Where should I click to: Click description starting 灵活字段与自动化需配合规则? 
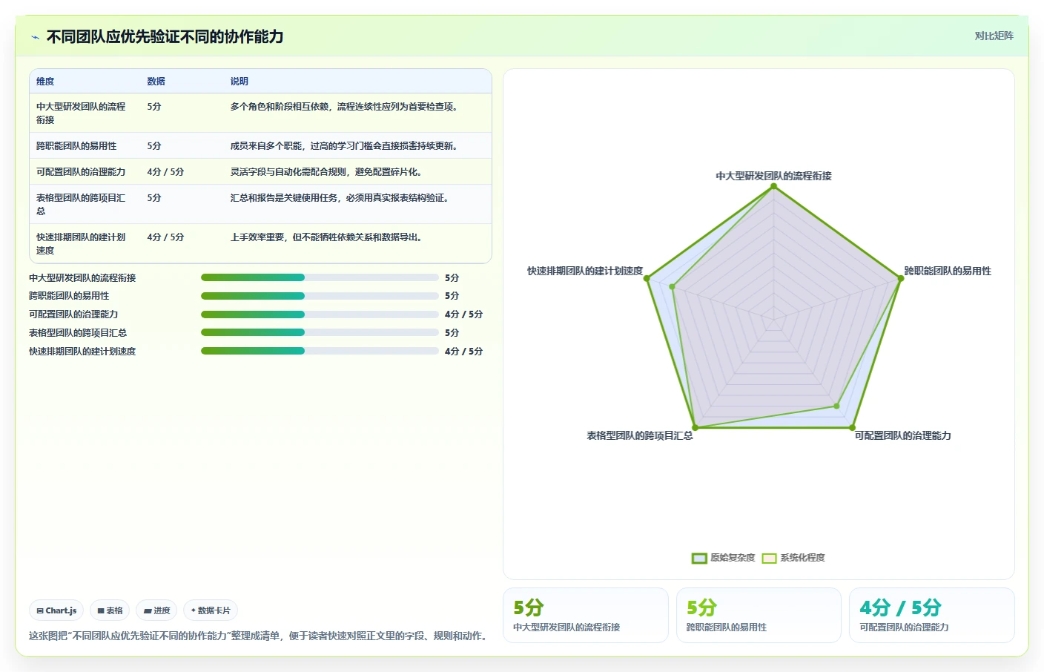[328, 172]
